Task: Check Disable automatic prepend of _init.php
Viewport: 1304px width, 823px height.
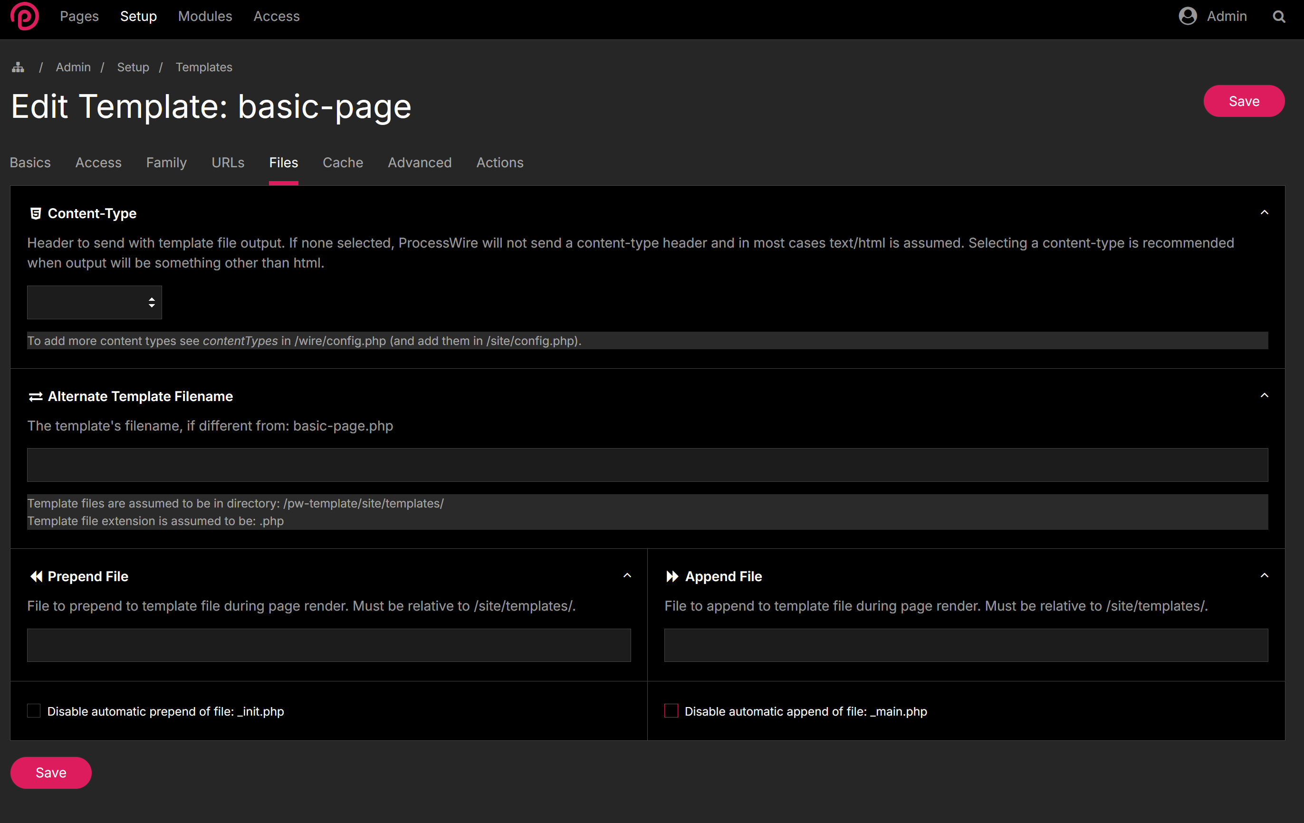Action: coord(34,711)
